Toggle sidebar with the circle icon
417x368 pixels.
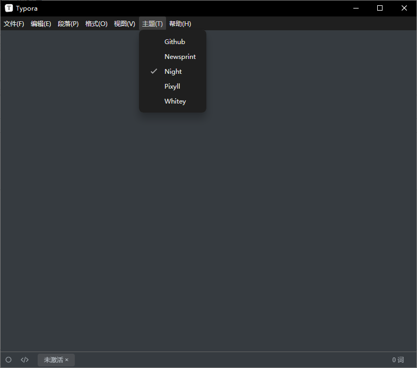pyautogui.click(x=8, y=360)
